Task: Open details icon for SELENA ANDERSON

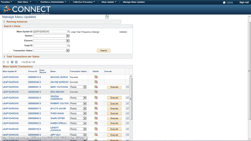Action: (x=96, y=98)
